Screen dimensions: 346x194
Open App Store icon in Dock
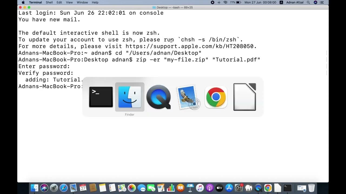coord(229,188)
